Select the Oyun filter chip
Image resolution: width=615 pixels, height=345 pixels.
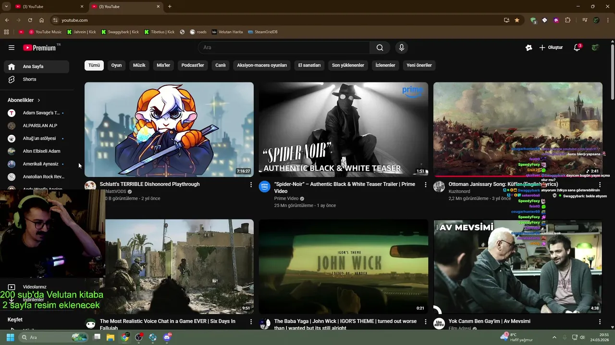117,65
